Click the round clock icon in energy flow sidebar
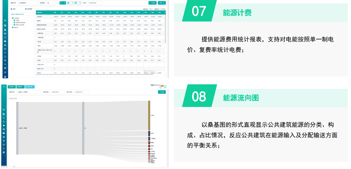Image resolution: width=351 pixels, height=169 pixels. click(4, 118)
